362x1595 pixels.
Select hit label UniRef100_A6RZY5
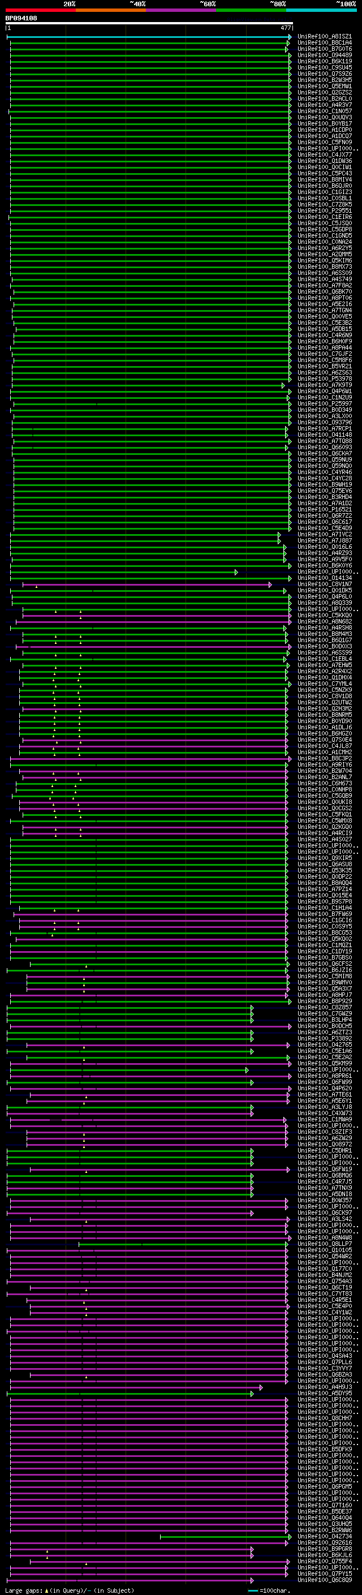(x=324, y=248)
